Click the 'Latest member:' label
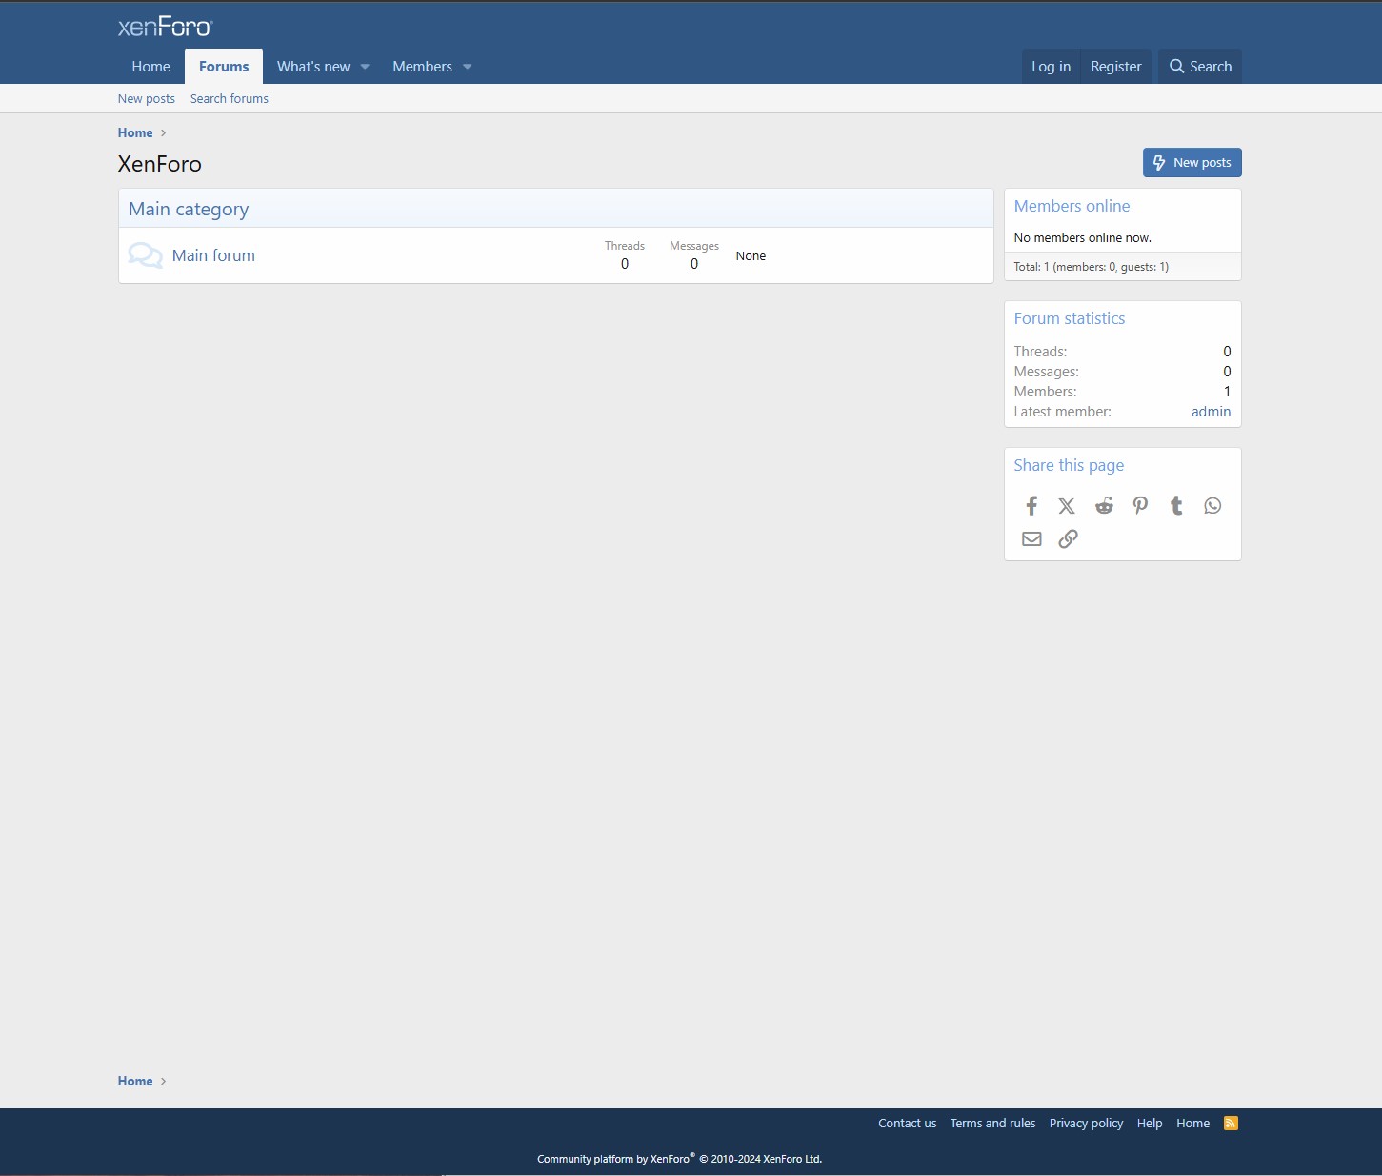This screenshot has width=1382, height=1176. (1063, 412)
